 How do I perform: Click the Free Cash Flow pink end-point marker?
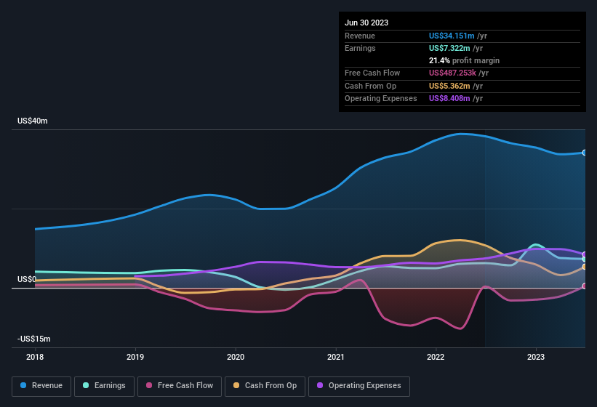tap(585, 286)
